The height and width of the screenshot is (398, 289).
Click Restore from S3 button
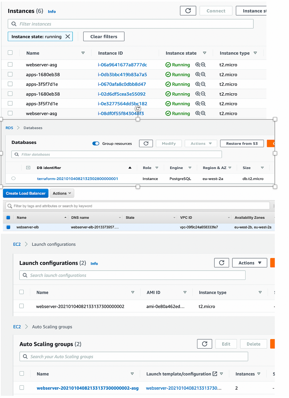242,143
